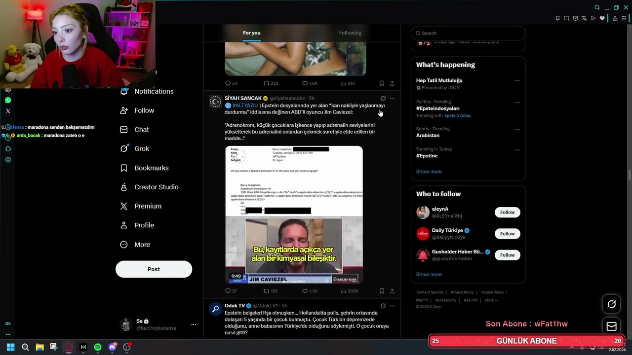Viewport: 632px width, 355px height.
Task: Open Chat from X sidebar
Action: [x=134, y=129]
